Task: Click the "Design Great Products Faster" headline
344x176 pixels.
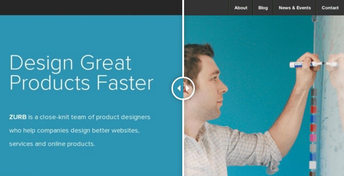Action: [81, 73]
